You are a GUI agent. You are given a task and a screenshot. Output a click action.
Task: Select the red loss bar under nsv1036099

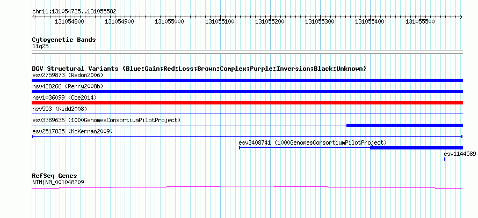pos(247,103)
